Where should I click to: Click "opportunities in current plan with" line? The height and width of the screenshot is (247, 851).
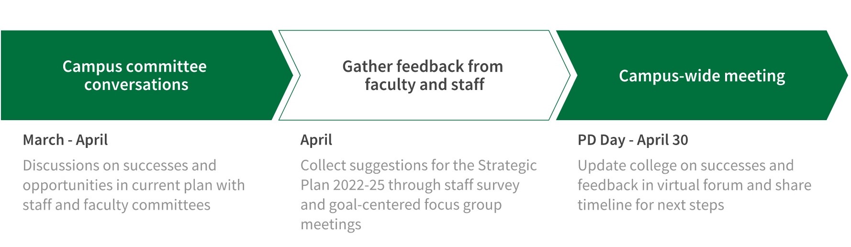(x=134, y=185)
